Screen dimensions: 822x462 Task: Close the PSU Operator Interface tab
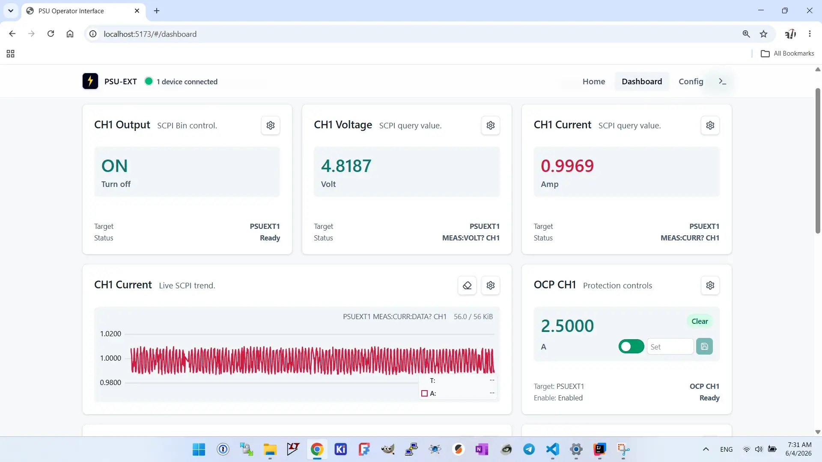click(x=137, y=11)
